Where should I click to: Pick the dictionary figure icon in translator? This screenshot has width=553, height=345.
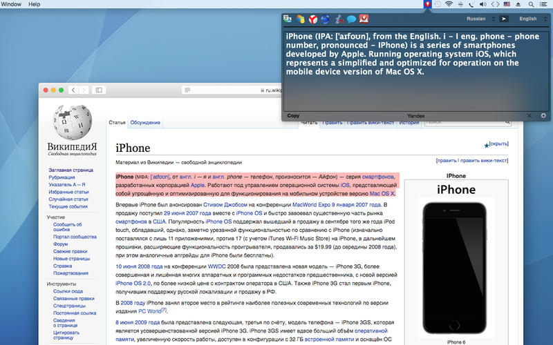(x=339, y=19)
